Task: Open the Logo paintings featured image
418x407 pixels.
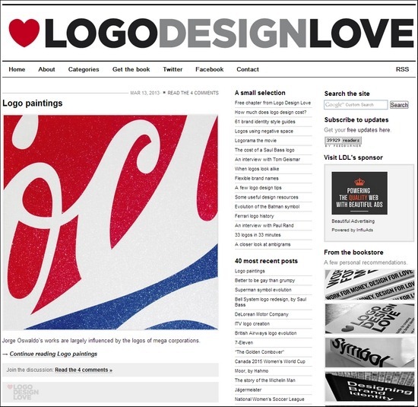Action: tap(111, 222)
